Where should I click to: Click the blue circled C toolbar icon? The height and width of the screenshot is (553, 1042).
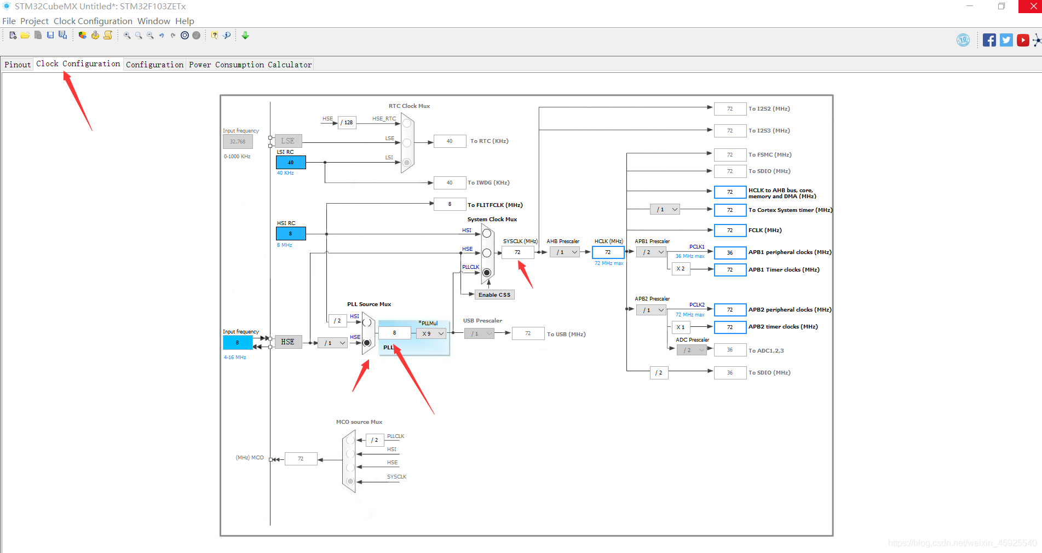click(x=185, y=36)
